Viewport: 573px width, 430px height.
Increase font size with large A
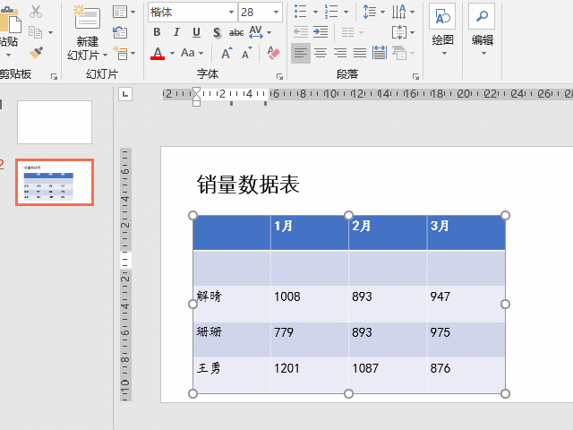pos(227,53)
